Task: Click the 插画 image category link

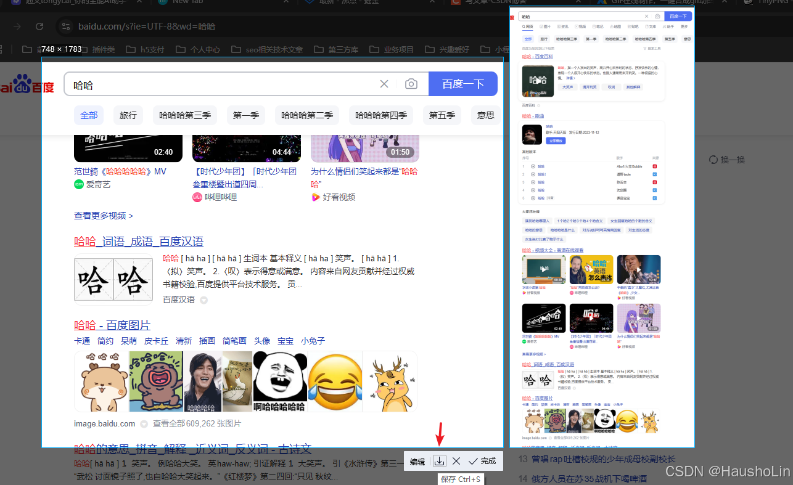Action: pyautogui.click(x=207, y=341)
